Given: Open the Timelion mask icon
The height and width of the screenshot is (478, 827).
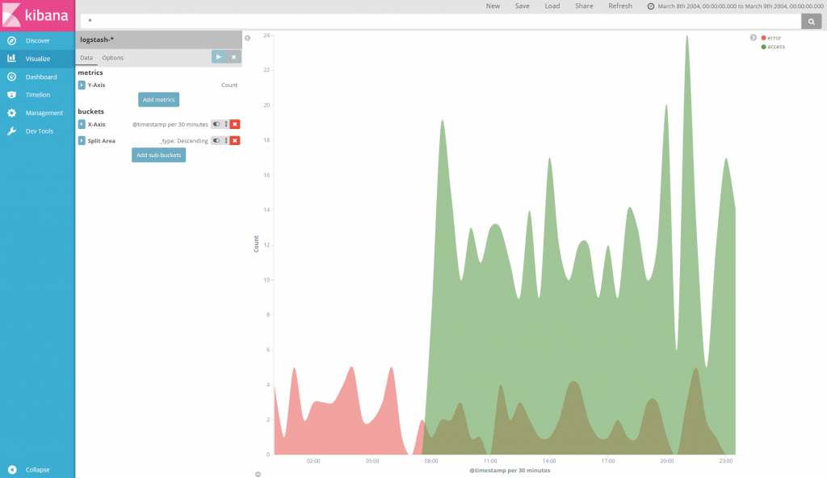Looking at the screenshot, I should (x=11, y=95).
